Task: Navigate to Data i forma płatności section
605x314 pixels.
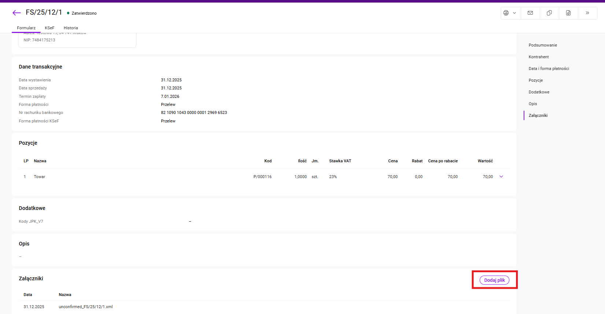Action: (x=549, y=69)
